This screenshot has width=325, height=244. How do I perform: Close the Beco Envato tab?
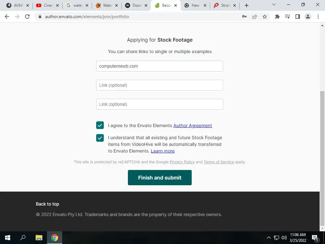(175, 5)
